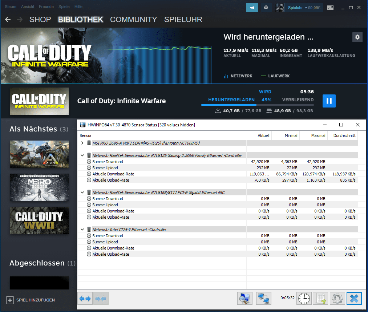Click the Spieluhr profile avatar
This screenshot has height=312, width=368.
(279, 8)
